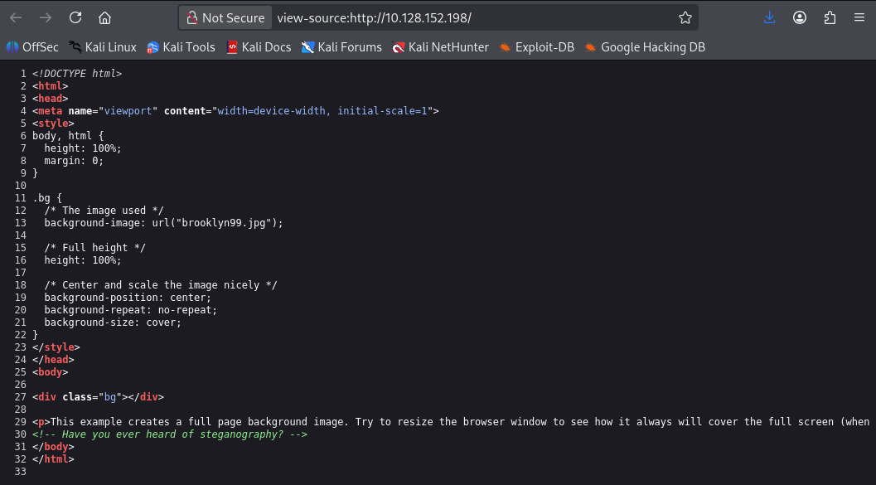Go forward with the forward arrow
The height and width of the screenshot is (485, 876).
point(46,18)
